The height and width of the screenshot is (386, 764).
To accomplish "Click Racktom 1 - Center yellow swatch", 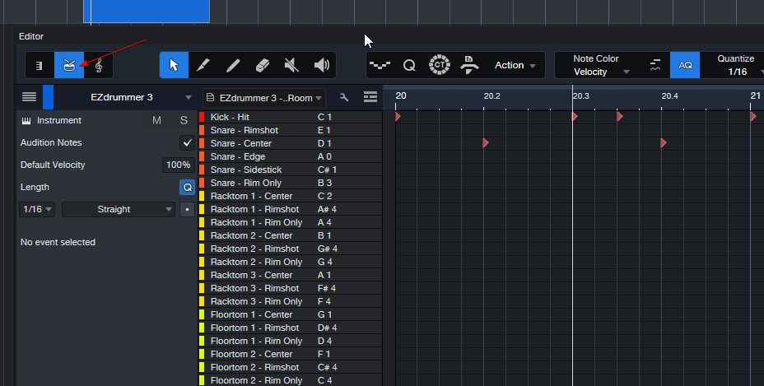I will pos(202,196).
